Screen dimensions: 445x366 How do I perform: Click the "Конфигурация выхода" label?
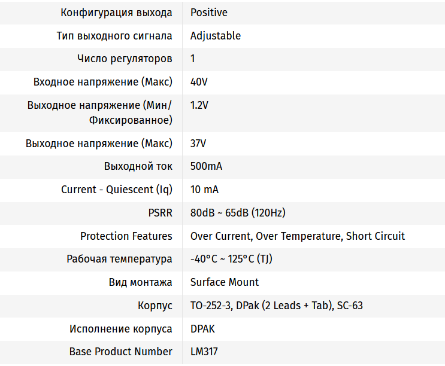[116, 13]
